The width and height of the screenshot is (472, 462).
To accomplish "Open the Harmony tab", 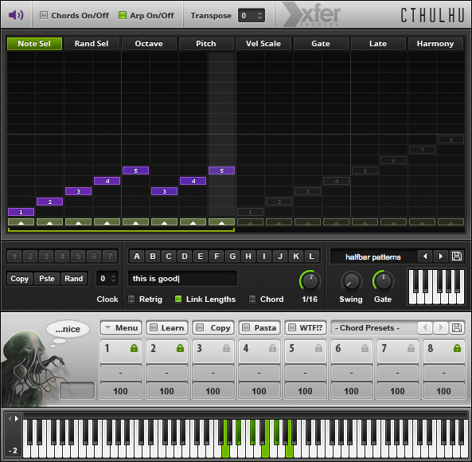I will [435, 43].
